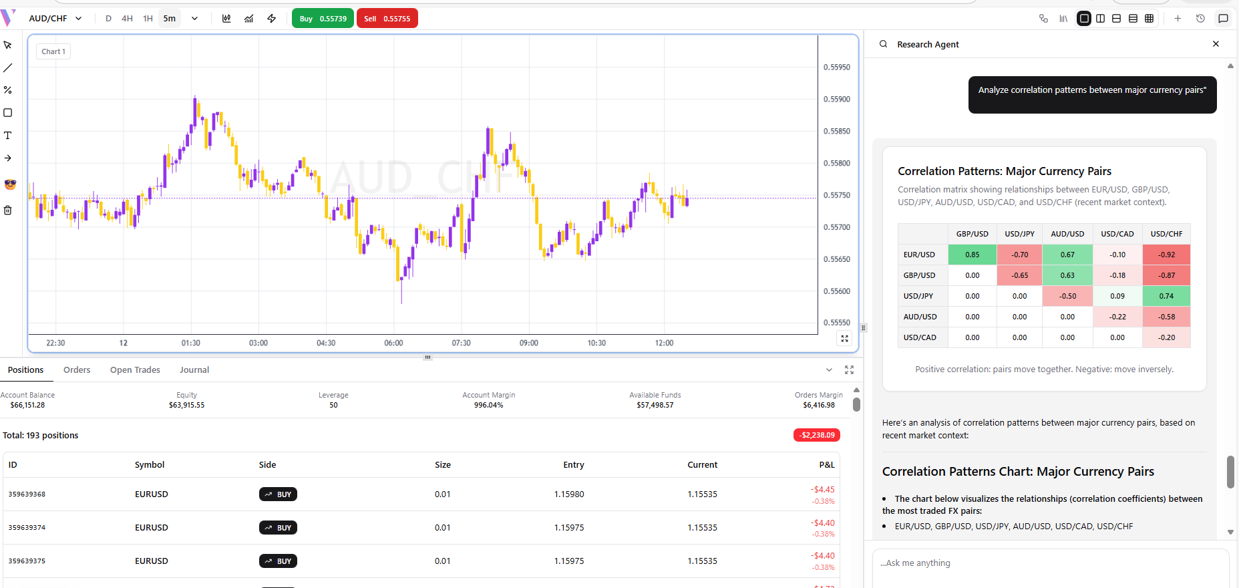Open the history clock icon
The height and width of the screenshot is (588, 1239).
tap(1200, 19)
